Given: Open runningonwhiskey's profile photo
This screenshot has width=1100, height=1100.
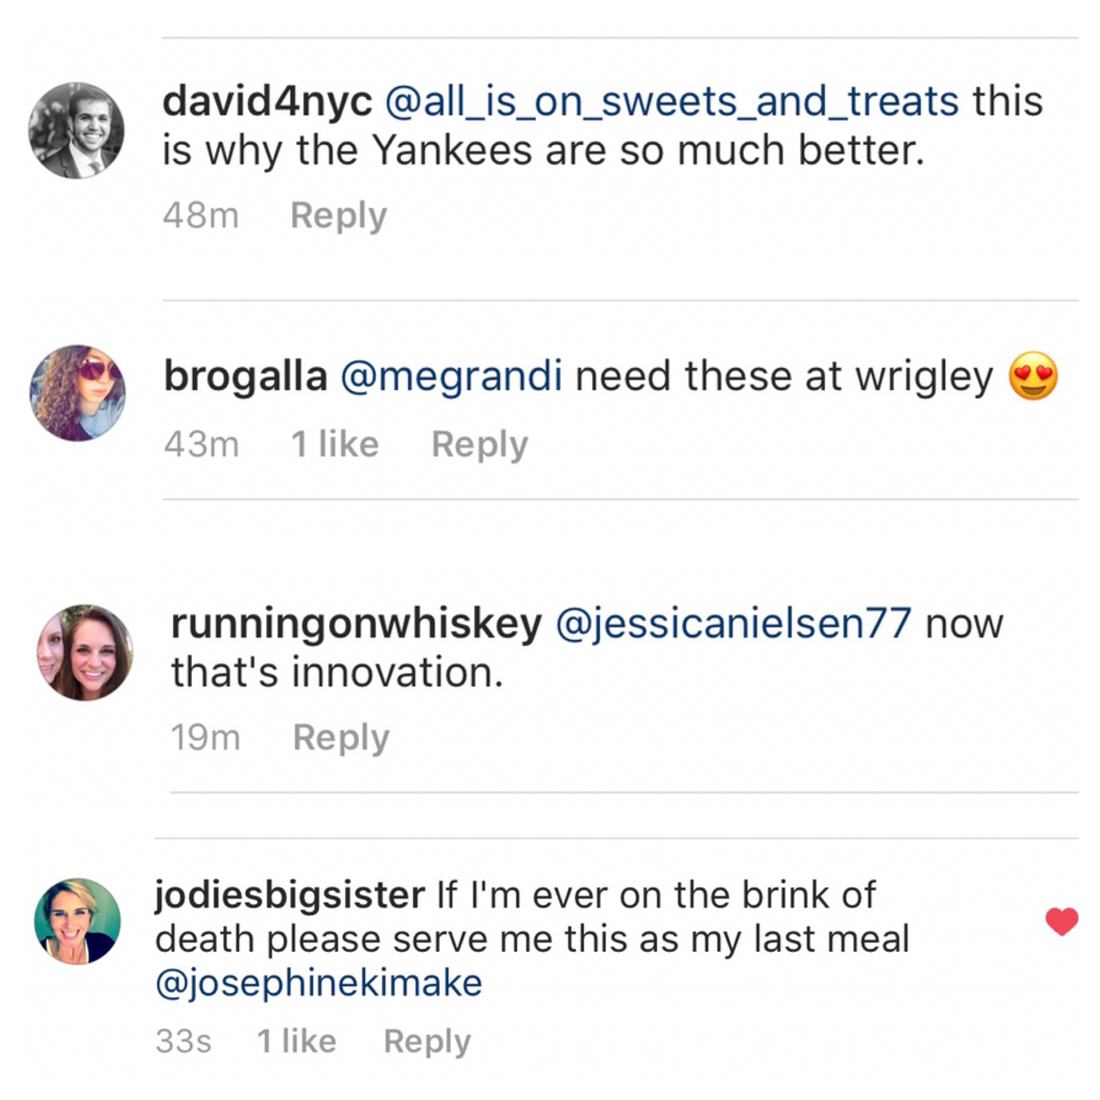Looking at the screenshot, I should (x=85, y=653).
